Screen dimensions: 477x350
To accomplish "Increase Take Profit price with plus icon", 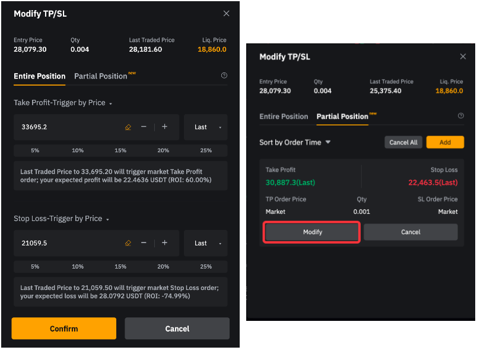I will pyautogui.click(x=165, y=127).
